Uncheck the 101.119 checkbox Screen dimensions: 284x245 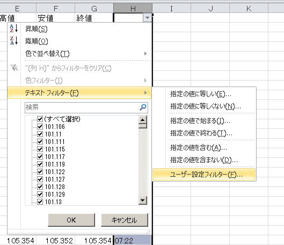coord(40,164)
